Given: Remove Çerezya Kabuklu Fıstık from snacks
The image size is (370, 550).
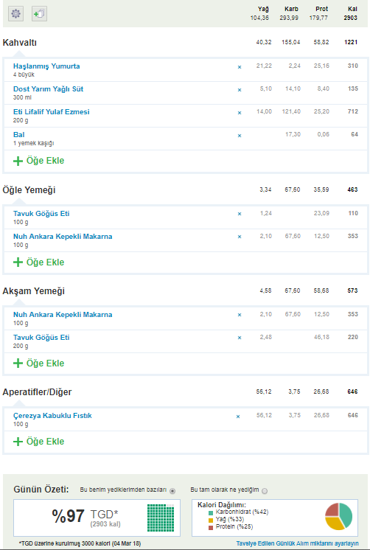Looking at the screenshot, I should click(x=238, y=417).
